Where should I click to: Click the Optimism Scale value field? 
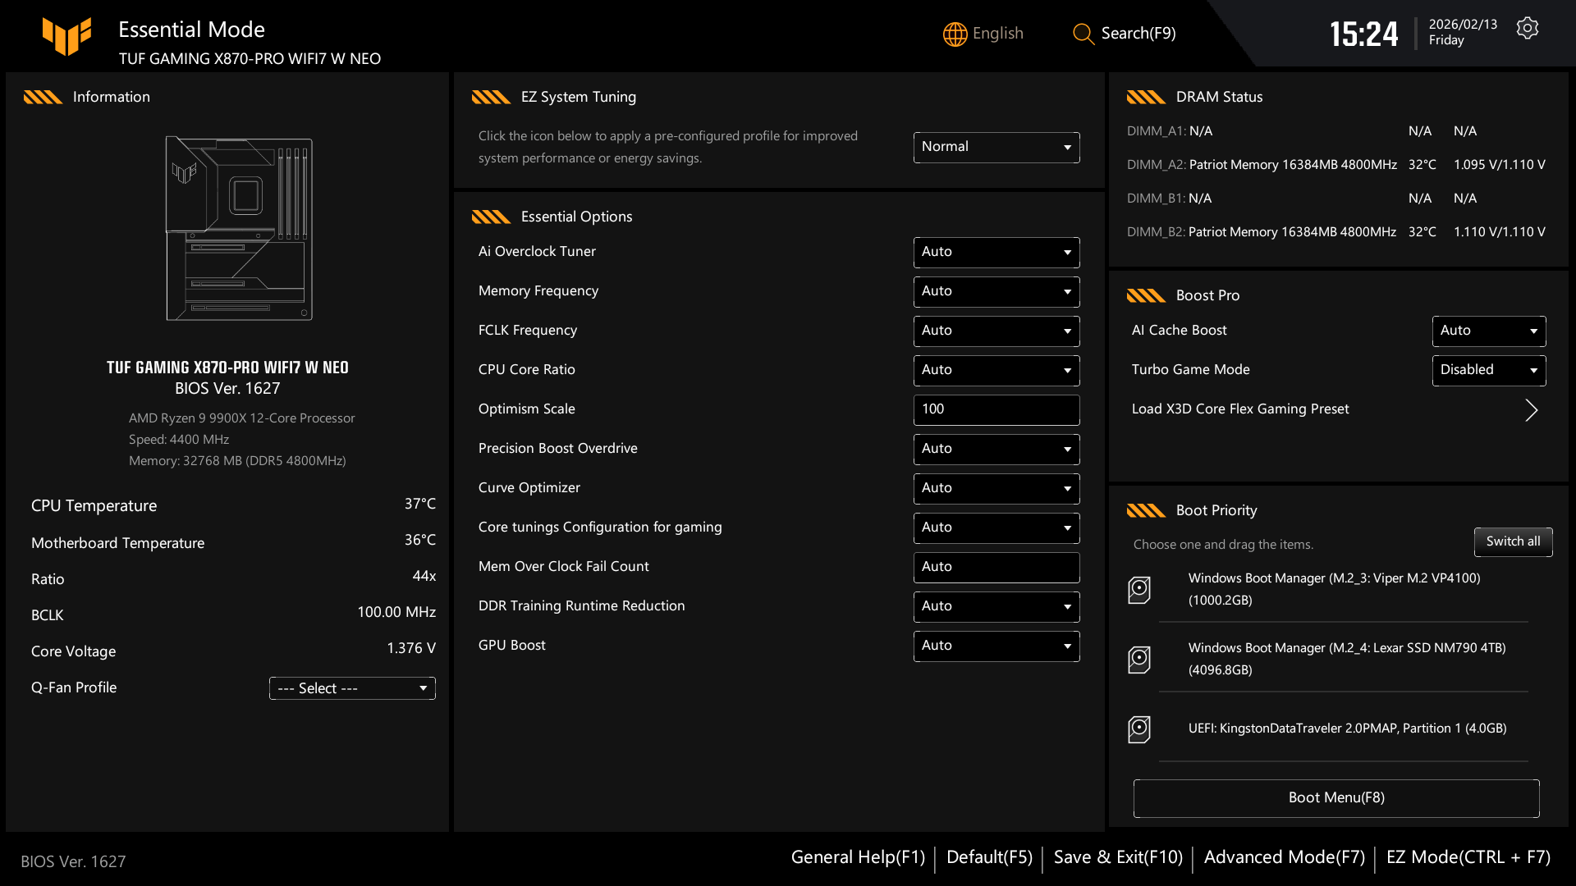[x=996, y=409]
